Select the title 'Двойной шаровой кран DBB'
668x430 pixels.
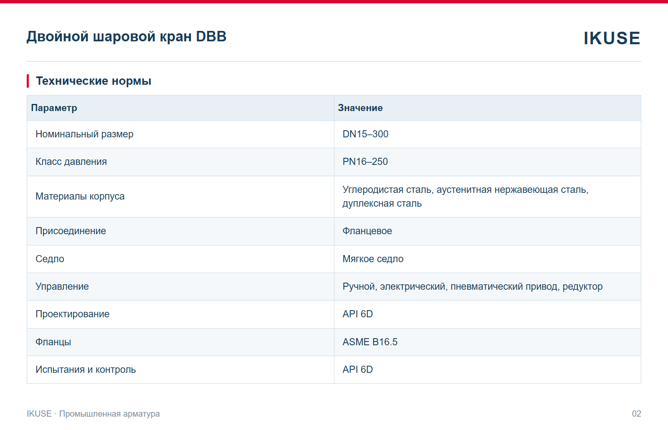coord(127,37)
